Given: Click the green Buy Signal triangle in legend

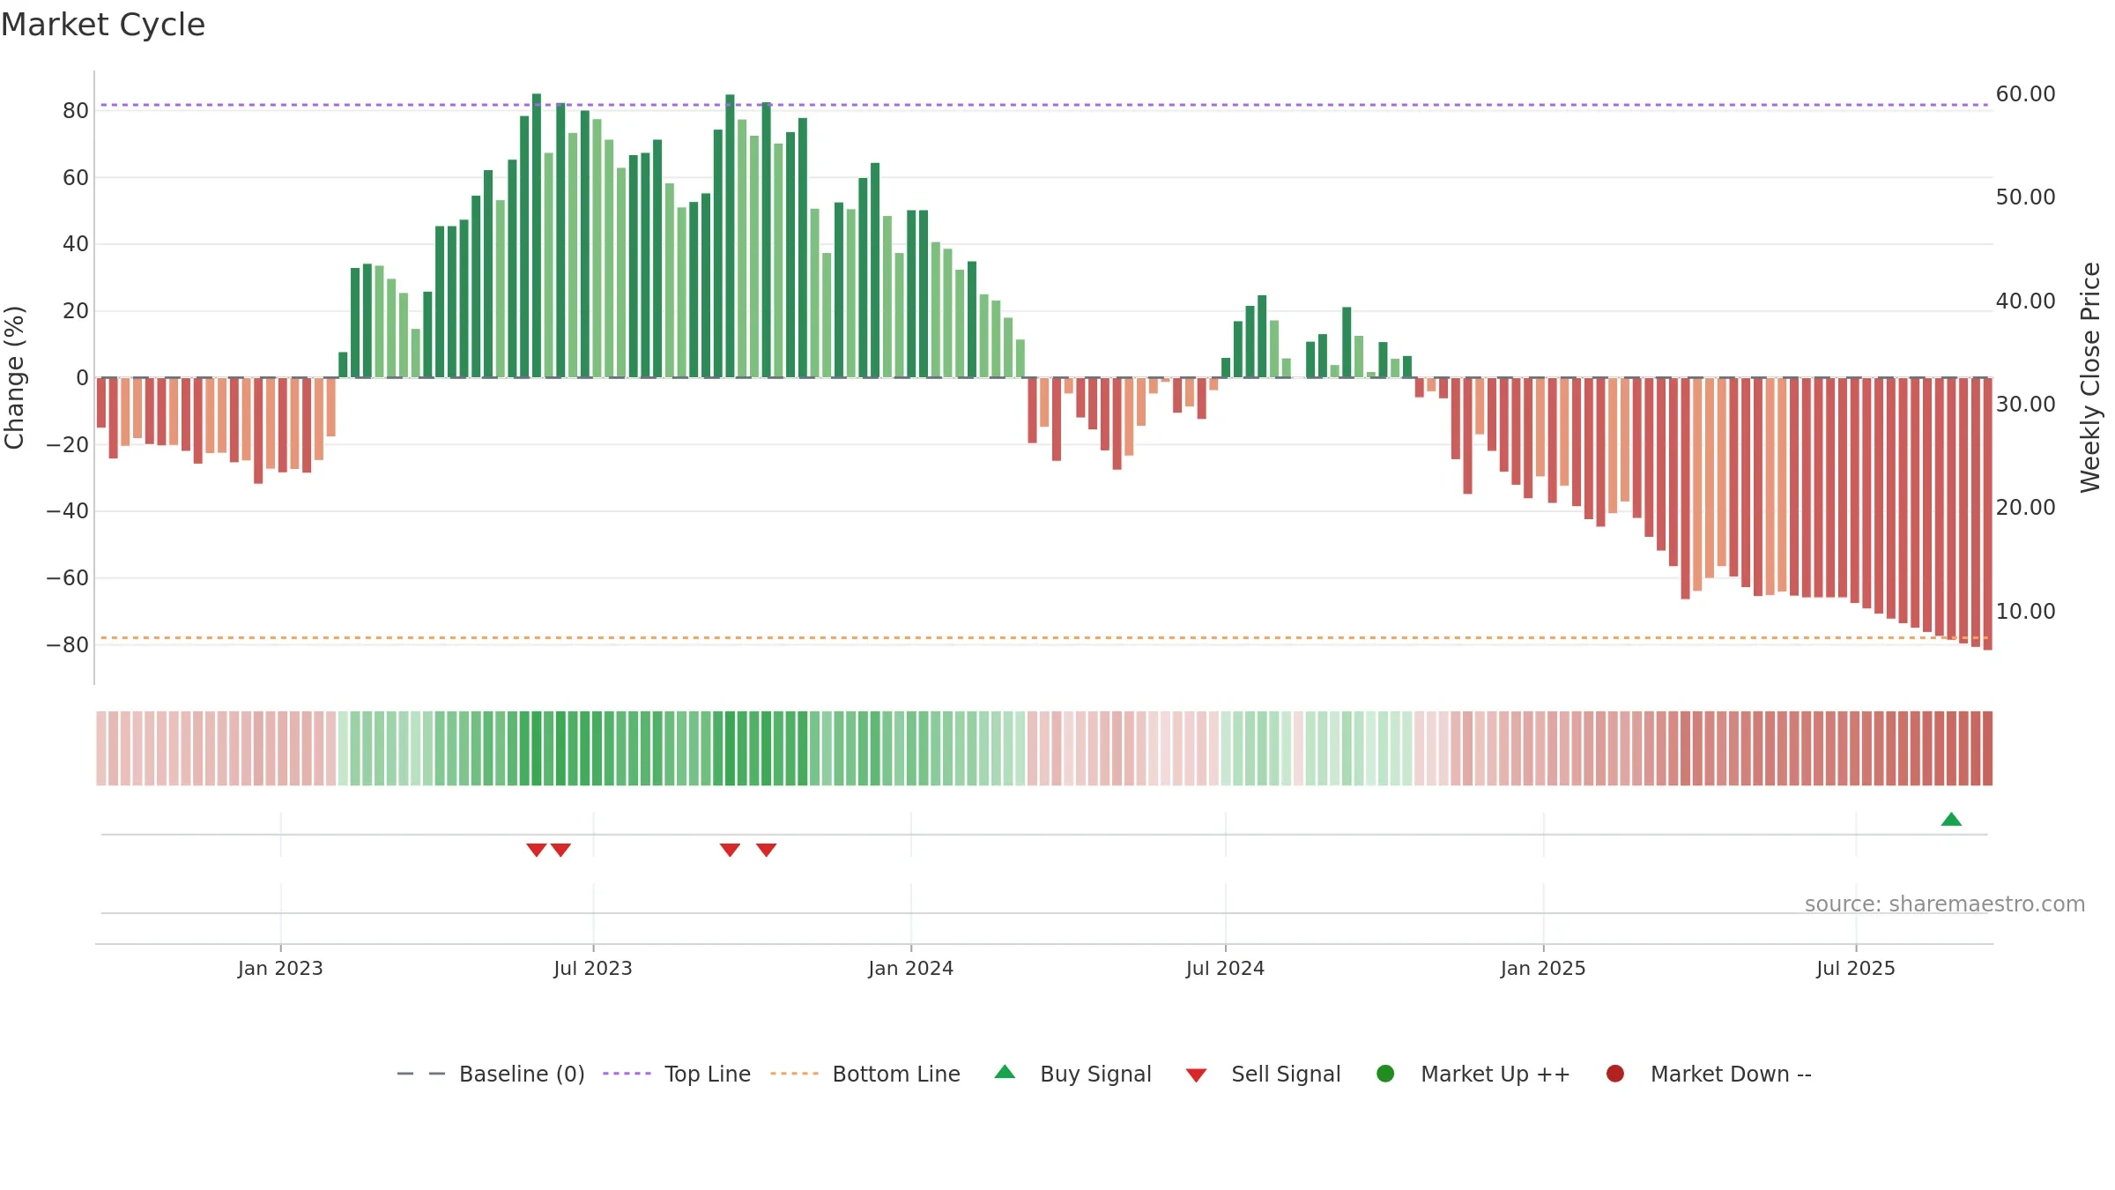Looking at the screenshot, I should (x=1005, y=1072).
